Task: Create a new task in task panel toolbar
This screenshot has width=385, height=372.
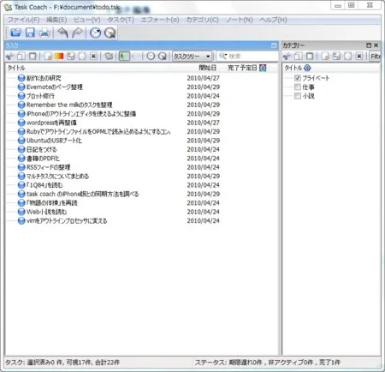Action: pos(48,56)
